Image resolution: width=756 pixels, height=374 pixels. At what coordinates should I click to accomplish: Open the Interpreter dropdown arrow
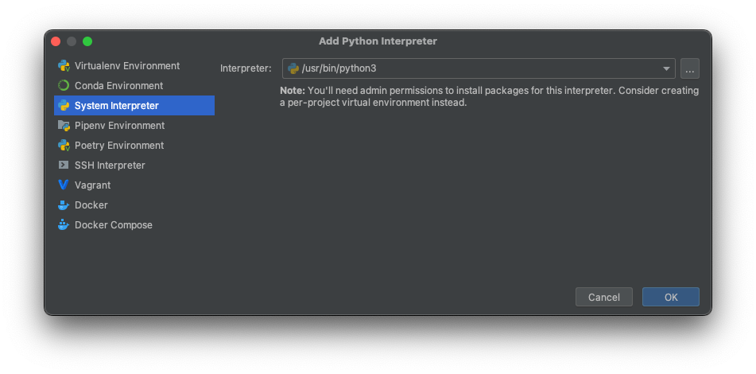(x=666, y=68)
